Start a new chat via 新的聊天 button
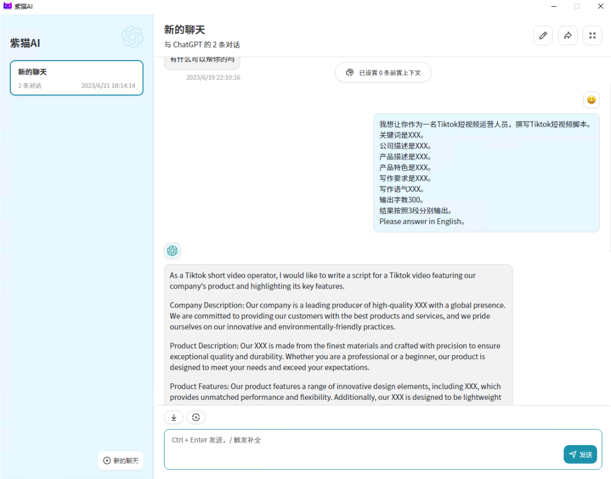 point(121,460)
